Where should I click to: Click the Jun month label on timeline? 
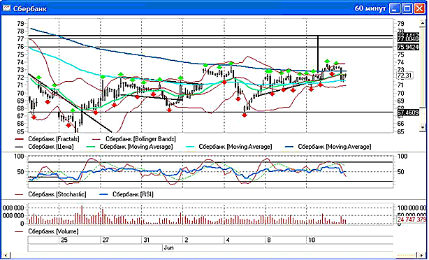pyautogui.click(x=169, y=248)
